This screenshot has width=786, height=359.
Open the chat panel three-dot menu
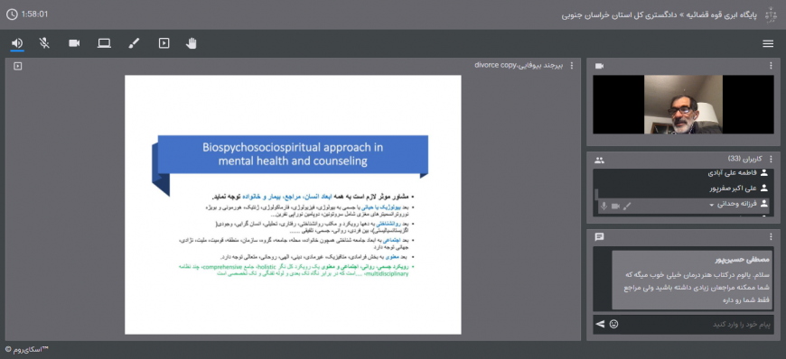(771, 237)
